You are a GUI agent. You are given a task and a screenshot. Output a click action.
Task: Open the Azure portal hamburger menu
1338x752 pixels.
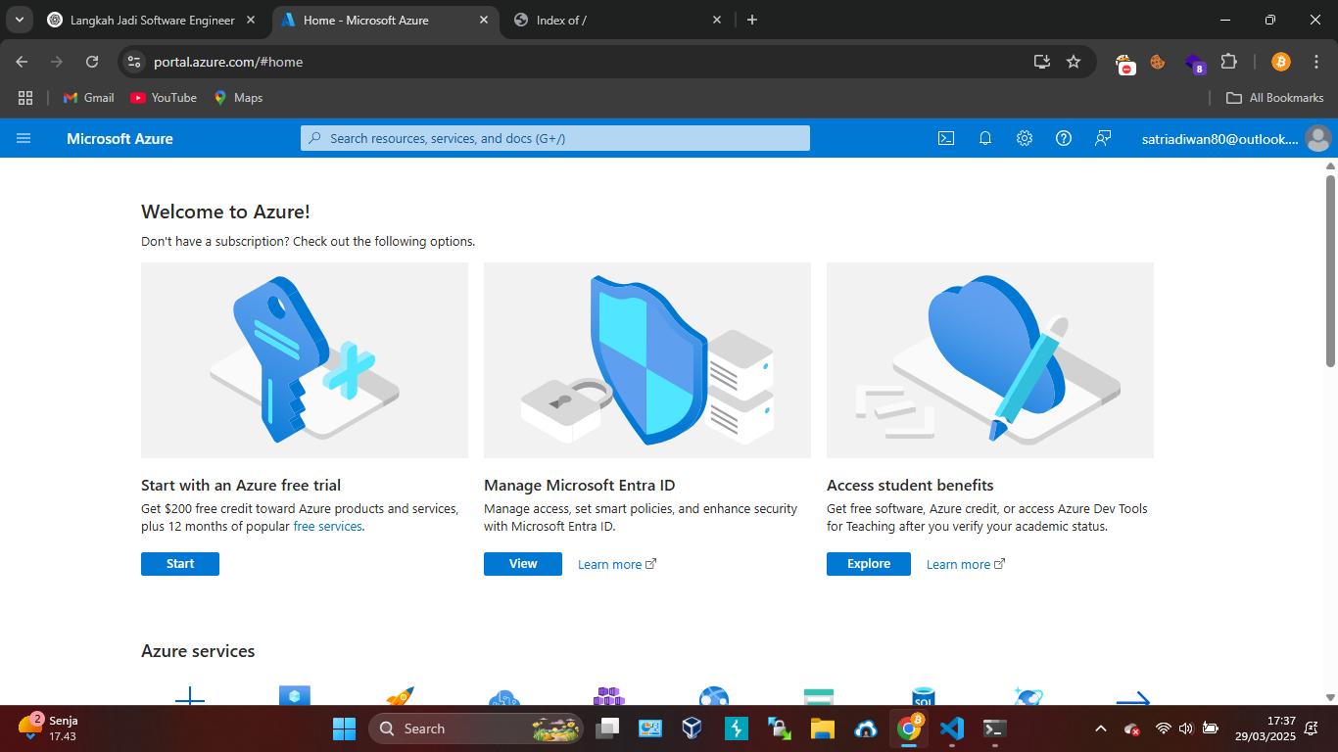click(x=24, y=138)
